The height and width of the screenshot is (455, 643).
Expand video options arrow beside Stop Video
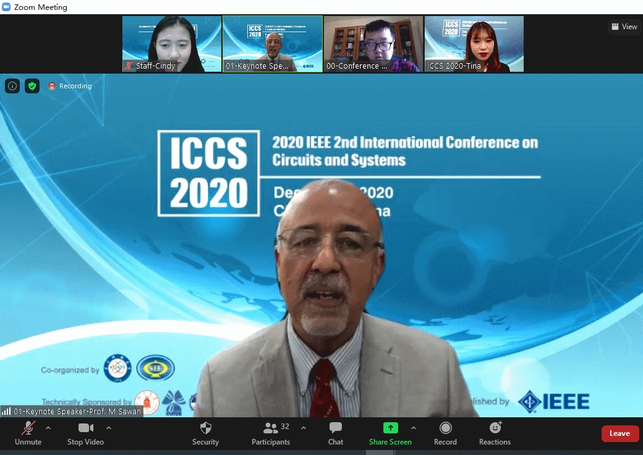[x=109, y=428]
